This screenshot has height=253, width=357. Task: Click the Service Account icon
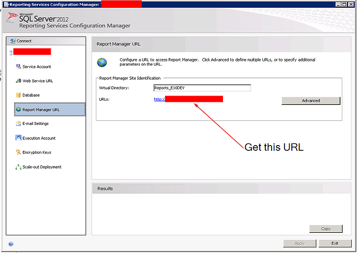coord(19,66)
